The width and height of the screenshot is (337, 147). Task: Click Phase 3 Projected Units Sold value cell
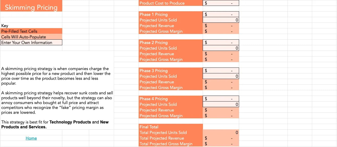point(221,76)
